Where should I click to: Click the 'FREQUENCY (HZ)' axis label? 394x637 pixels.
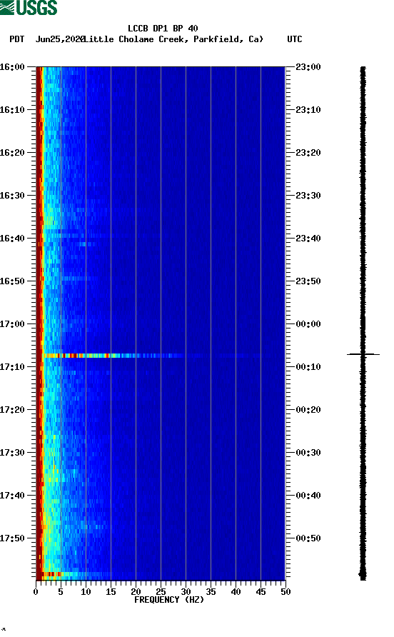click(169, 600)
